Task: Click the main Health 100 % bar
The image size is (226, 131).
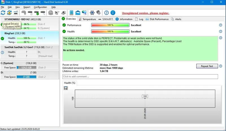Action: pos(110,31)
